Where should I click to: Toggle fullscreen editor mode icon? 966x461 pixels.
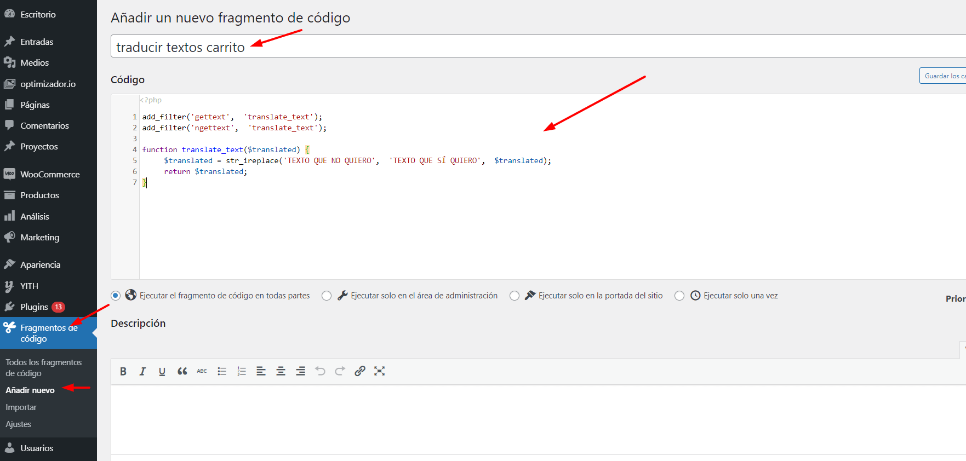coord(380,371)
